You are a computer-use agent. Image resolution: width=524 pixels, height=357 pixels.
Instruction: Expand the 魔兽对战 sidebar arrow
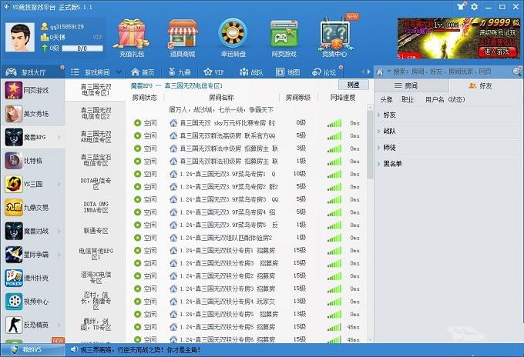(59, 231)
